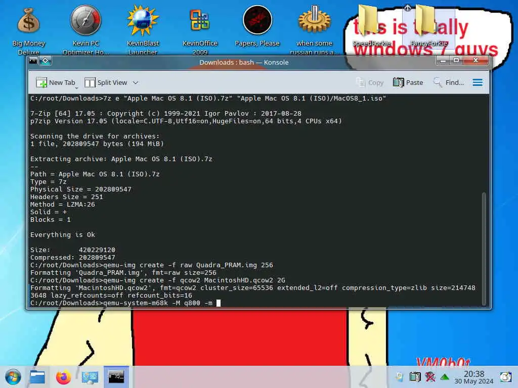Click the 'Solid = +' line
518x388 pixels.
pos(48,212)
